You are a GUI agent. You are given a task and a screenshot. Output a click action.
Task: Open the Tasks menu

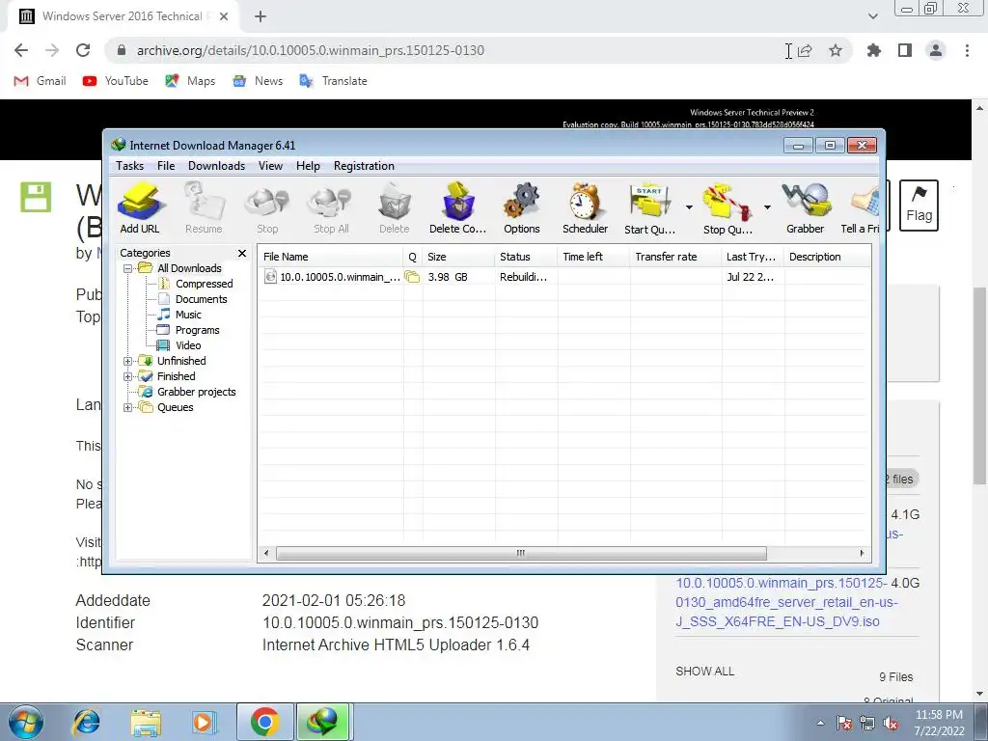click(x=130, y=166)
